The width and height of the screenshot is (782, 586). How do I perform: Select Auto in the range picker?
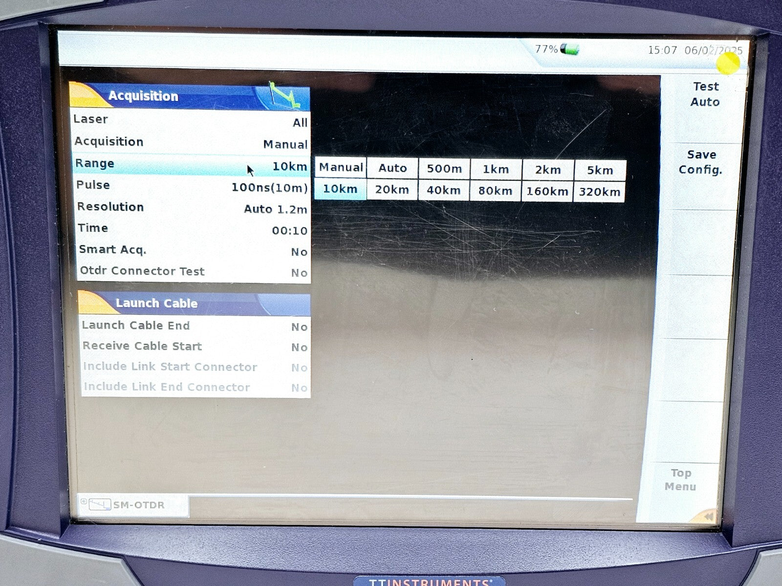click(392, 168)
